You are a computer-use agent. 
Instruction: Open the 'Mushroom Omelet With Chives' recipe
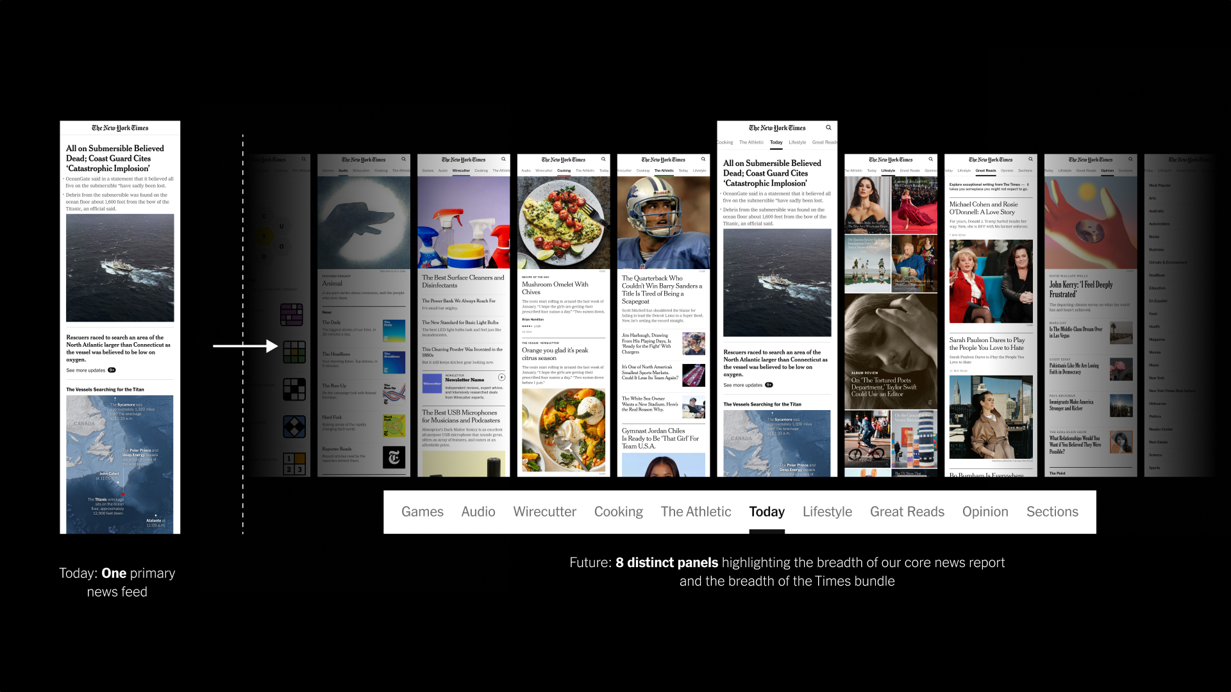pos(555,288)
